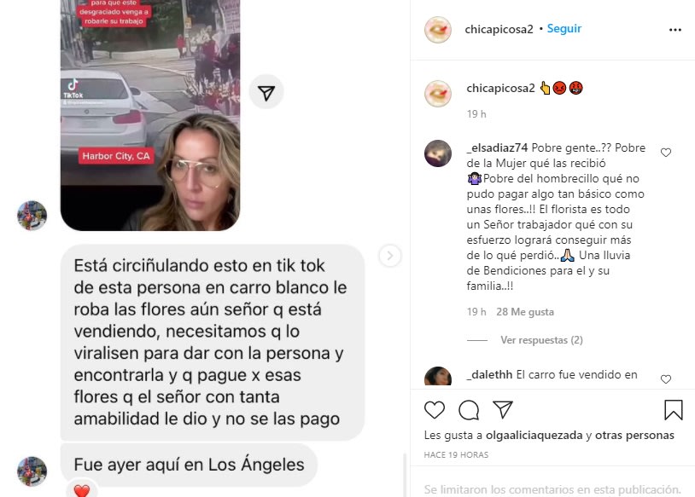
Task: Expand Ver respuestas (2) replies
Action: [541, 340]
